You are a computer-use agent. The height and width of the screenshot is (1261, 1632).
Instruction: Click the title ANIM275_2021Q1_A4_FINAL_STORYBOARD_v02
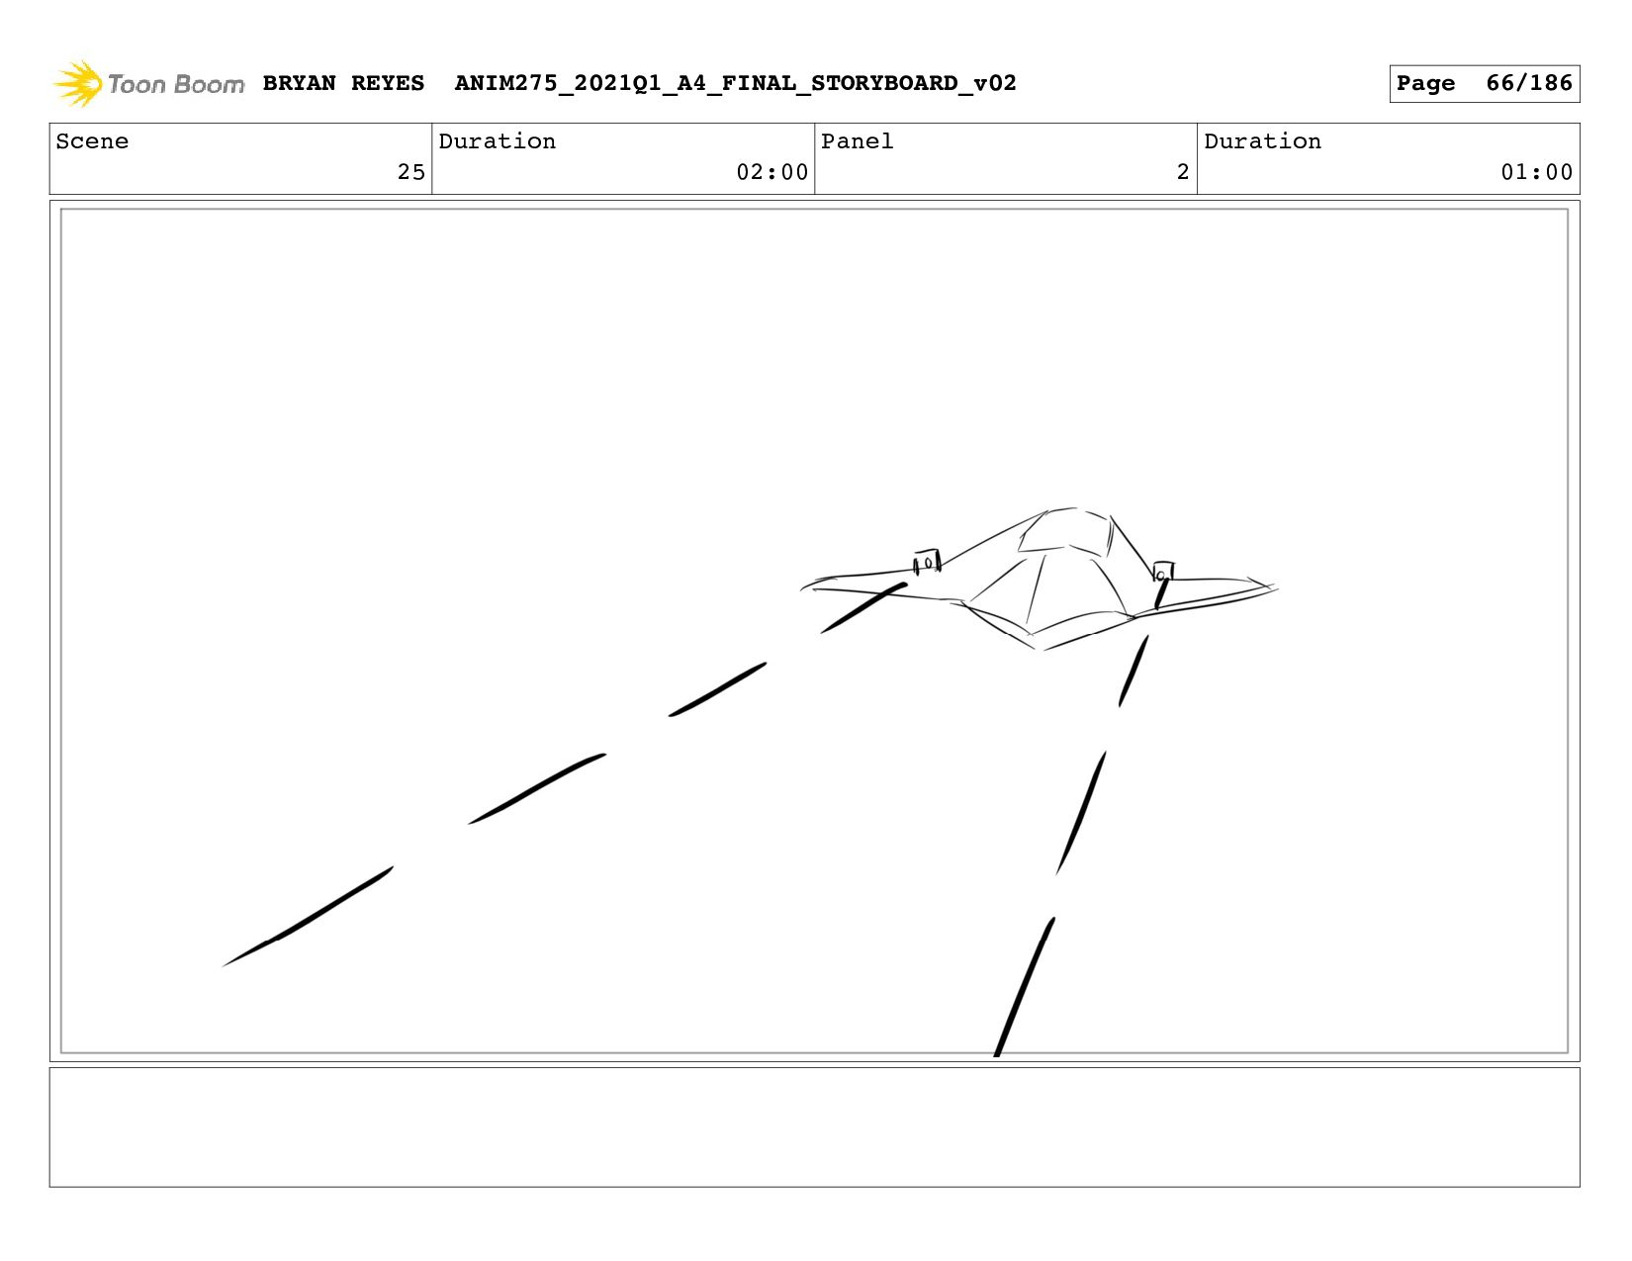click(x=735, y=83)
